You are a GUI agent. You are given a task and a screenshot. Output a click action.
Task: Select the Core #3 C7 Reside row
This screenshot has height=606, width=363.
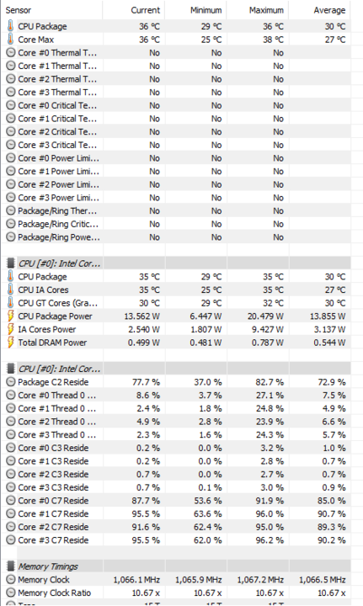176,540
